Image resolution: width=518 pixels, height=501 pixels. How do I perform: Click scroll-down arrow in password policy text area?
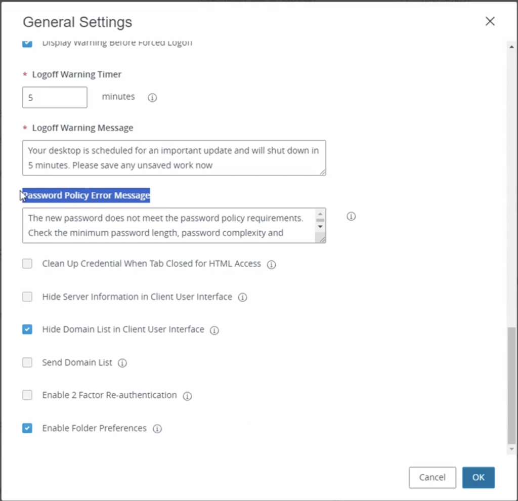click(x=320, y=227)
